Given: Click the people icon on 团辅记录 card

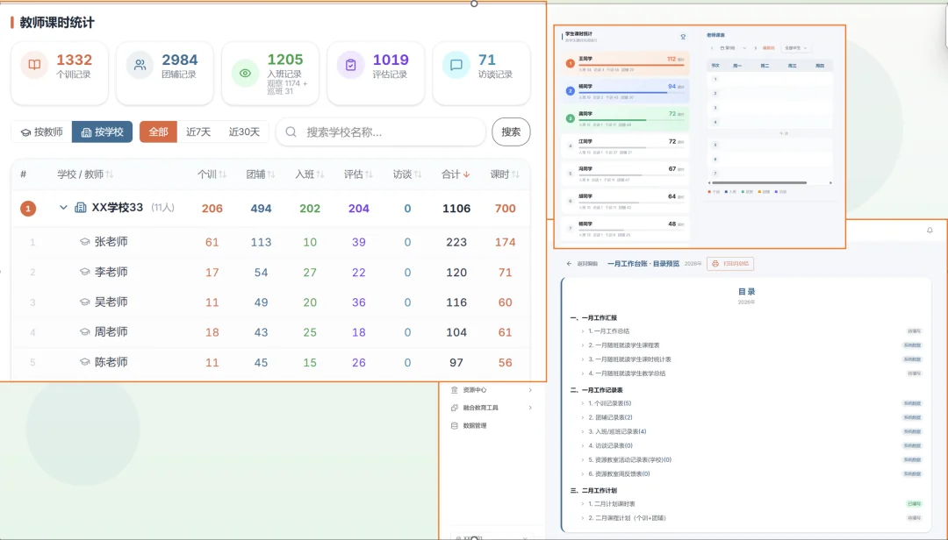Looking at the screenshot, I should point(140,65).
